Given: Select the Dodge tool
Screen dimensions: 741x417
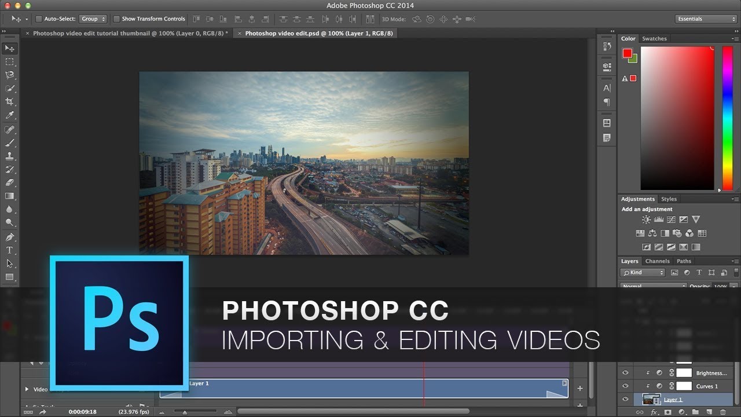Looking at the screenshot, I should 10,222.
